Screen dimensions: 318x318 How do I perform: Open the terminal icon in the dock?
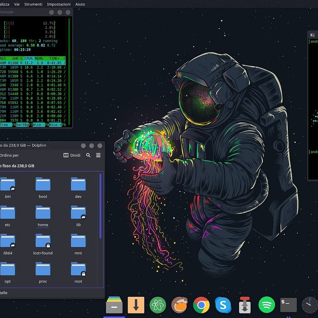(x=288, y=305)
